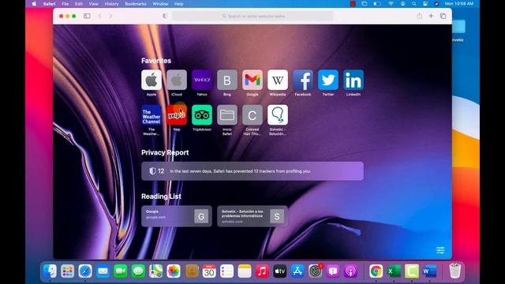
Task: Open the File menu
Action: pos(65,4)
